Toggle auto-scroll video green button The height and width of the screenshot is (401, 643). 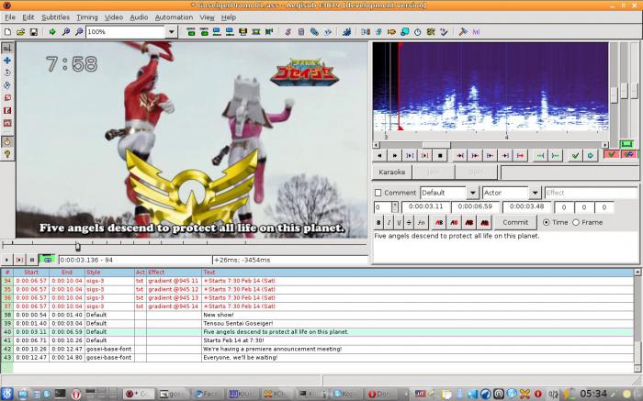[x=47, y=260]
